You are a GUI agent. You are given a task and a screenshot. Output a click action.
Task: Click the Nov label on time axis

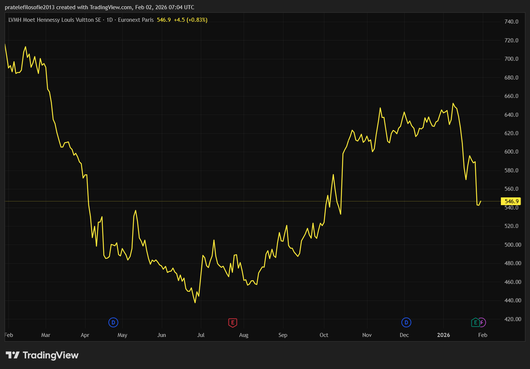click(367, 335)
